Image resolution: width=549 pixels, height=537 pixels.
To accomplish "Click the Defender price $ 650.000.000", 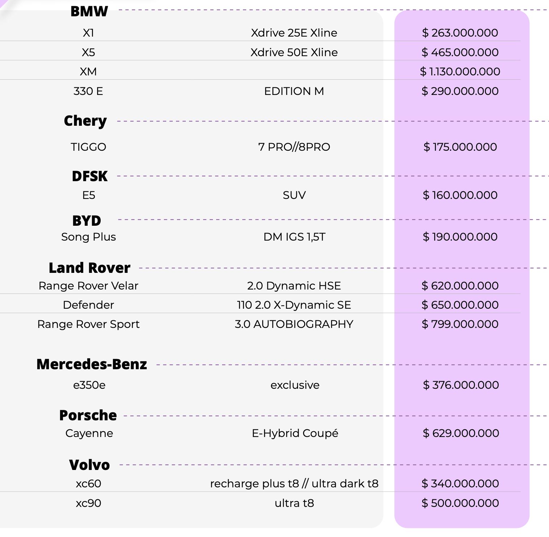I will [x=460, y=305].
